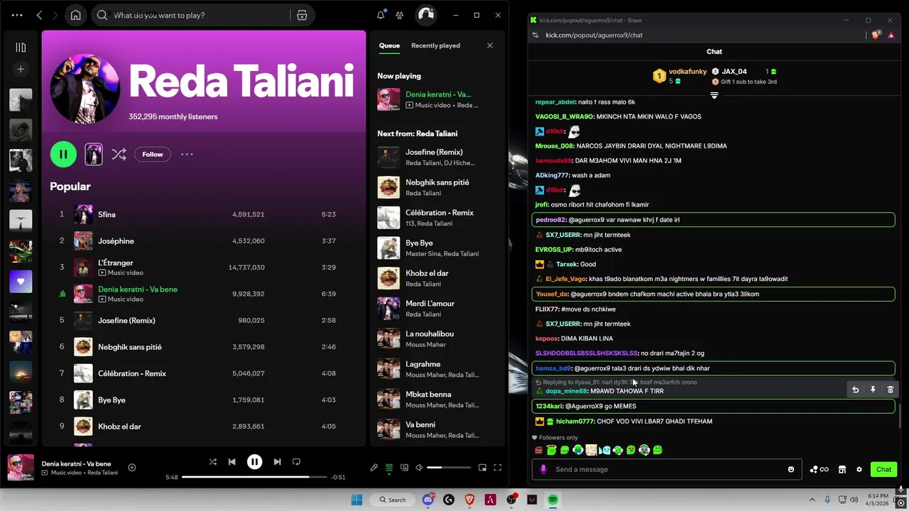Pin dopa_mine88's chat message
909x511 pixels.
(x=873, y=389)
